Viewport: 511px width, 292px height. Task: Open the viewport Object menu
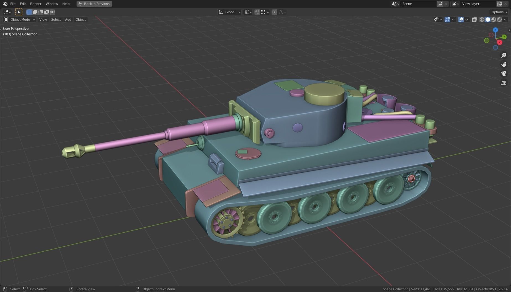point(81,20)
